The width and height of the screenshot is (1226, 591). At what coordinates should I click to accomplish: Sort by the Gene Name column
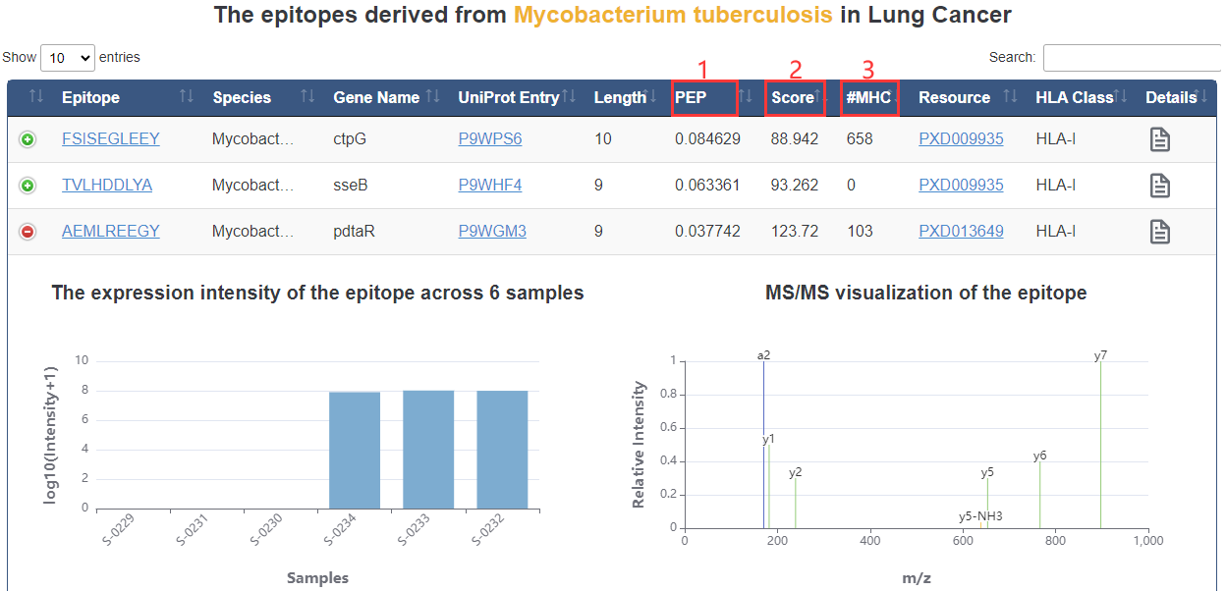tap(376, 97)
